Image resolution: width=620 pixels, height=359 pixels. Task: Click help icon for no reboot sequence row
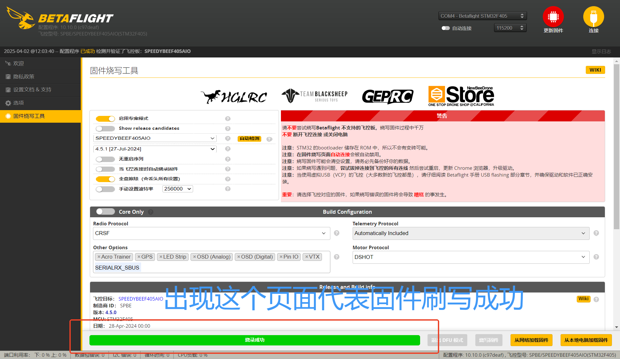(x=228, y=159)
